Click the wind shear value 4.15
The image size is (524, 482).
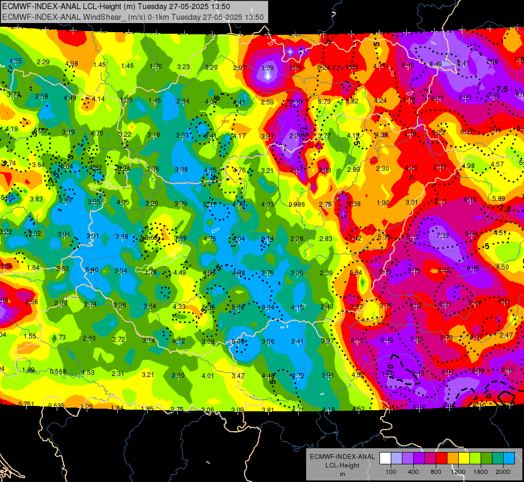(298, 307)
